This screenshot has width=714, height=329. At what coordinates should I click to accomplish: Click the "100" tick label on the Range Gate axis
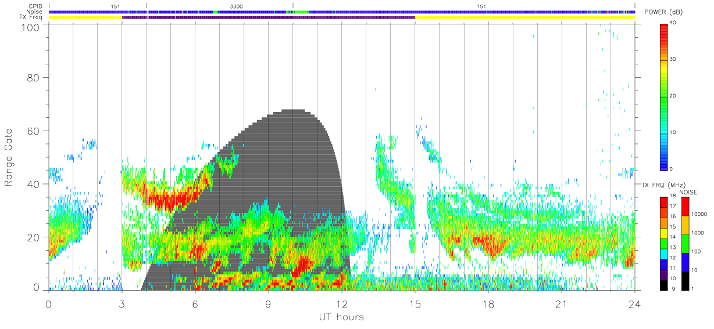pos(30,27)
